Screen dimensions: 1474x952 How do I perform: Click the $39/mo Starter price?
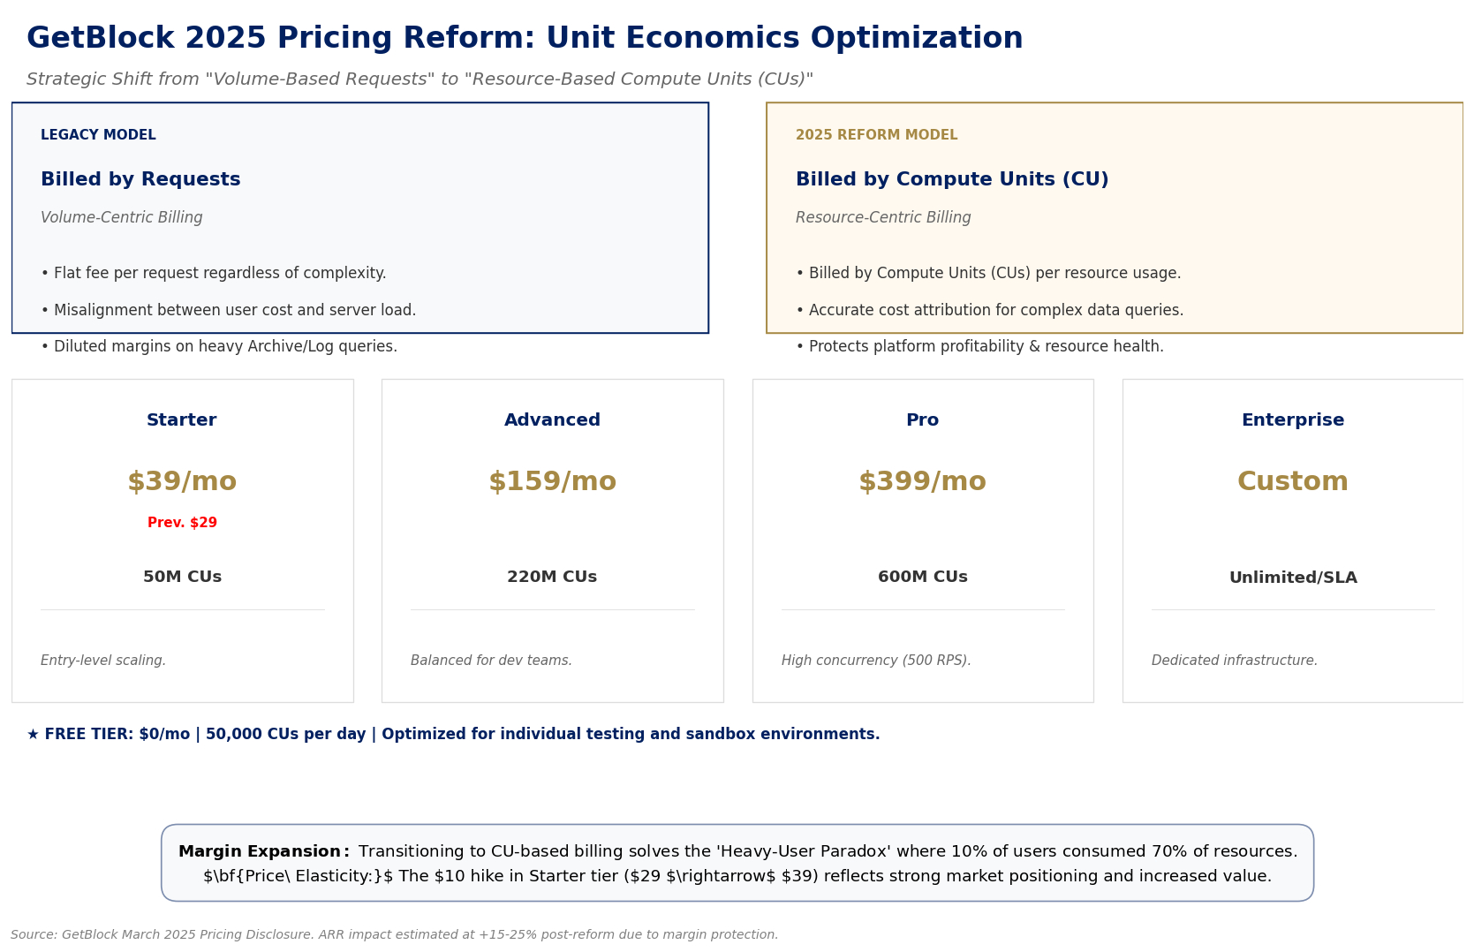[x=182, y=482]
